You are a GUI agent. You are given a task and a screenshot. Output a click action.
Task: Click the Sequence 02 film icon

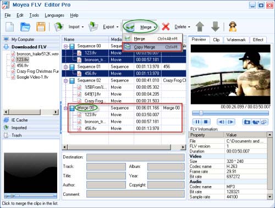[72, 80]
